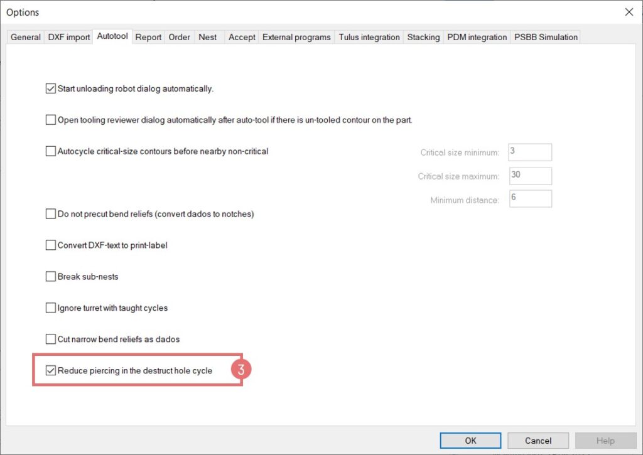Screen dimensions: 643x455
Task: Tick the Break sub-nests checkbox
Action: (x=51, y=277)
